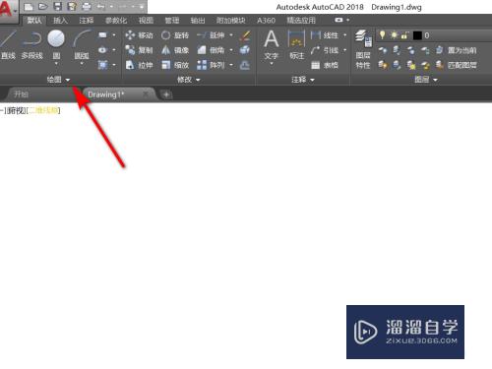This screenshot has height=369, width=492.
Task: Toggle layer 0 on/off light bulb
Action: (x=382, y=35)
